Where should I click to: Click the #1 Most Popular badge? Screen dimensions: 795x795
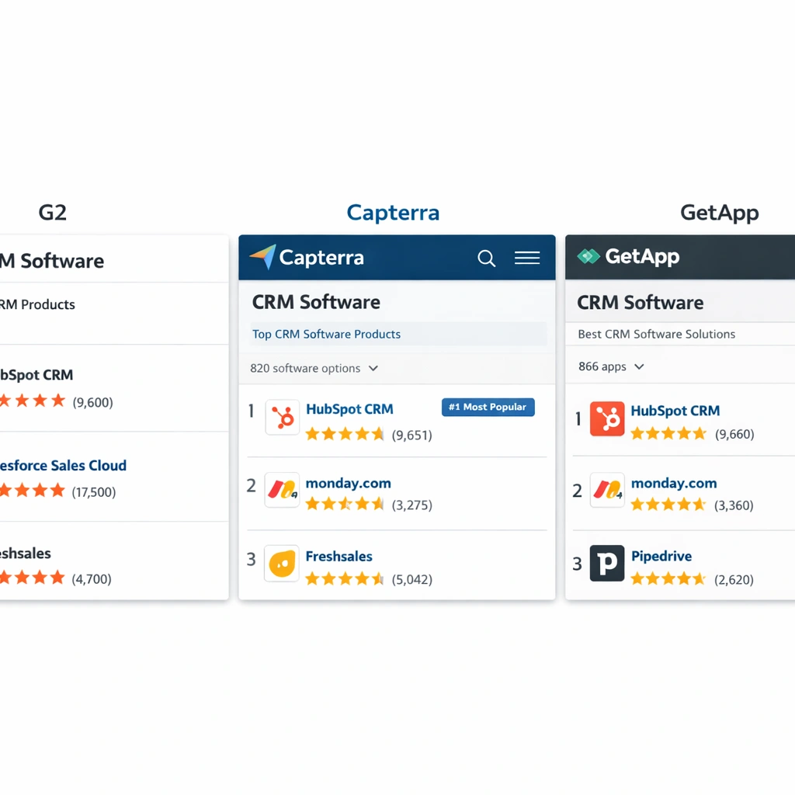click(x=488, y=408)
